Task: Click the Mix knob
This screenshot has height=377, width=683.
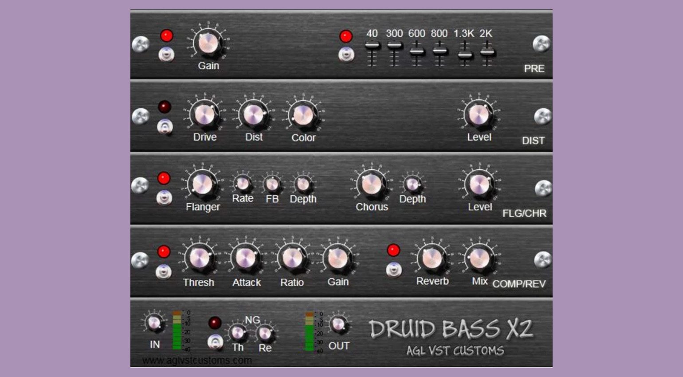Action: (x=479, y=258)
